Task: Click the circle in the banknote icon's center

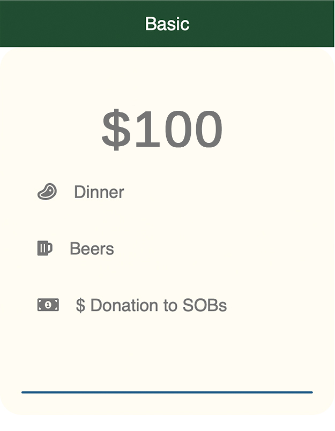Action: tap(48, 305)
